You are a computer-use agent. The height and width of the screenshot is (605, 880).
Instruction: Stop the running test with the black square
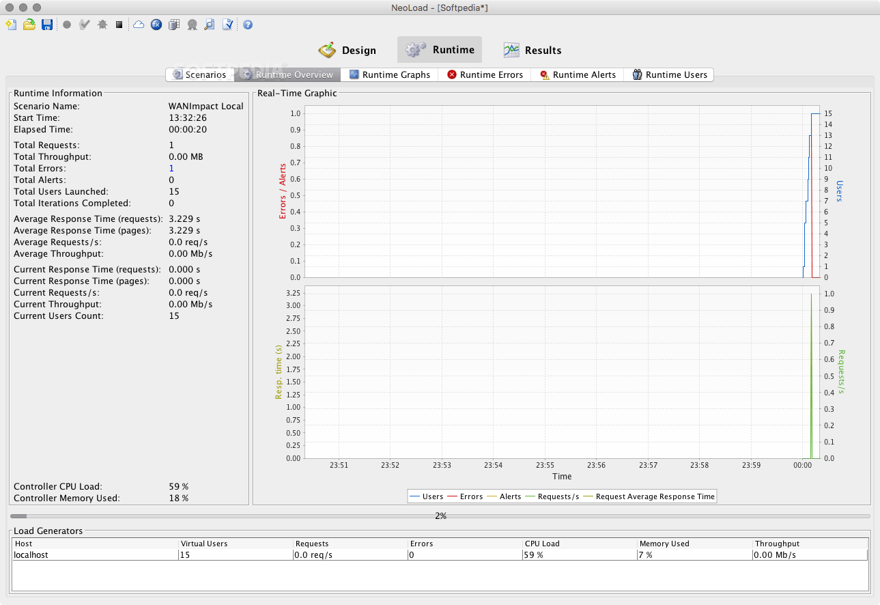[119, 25]
